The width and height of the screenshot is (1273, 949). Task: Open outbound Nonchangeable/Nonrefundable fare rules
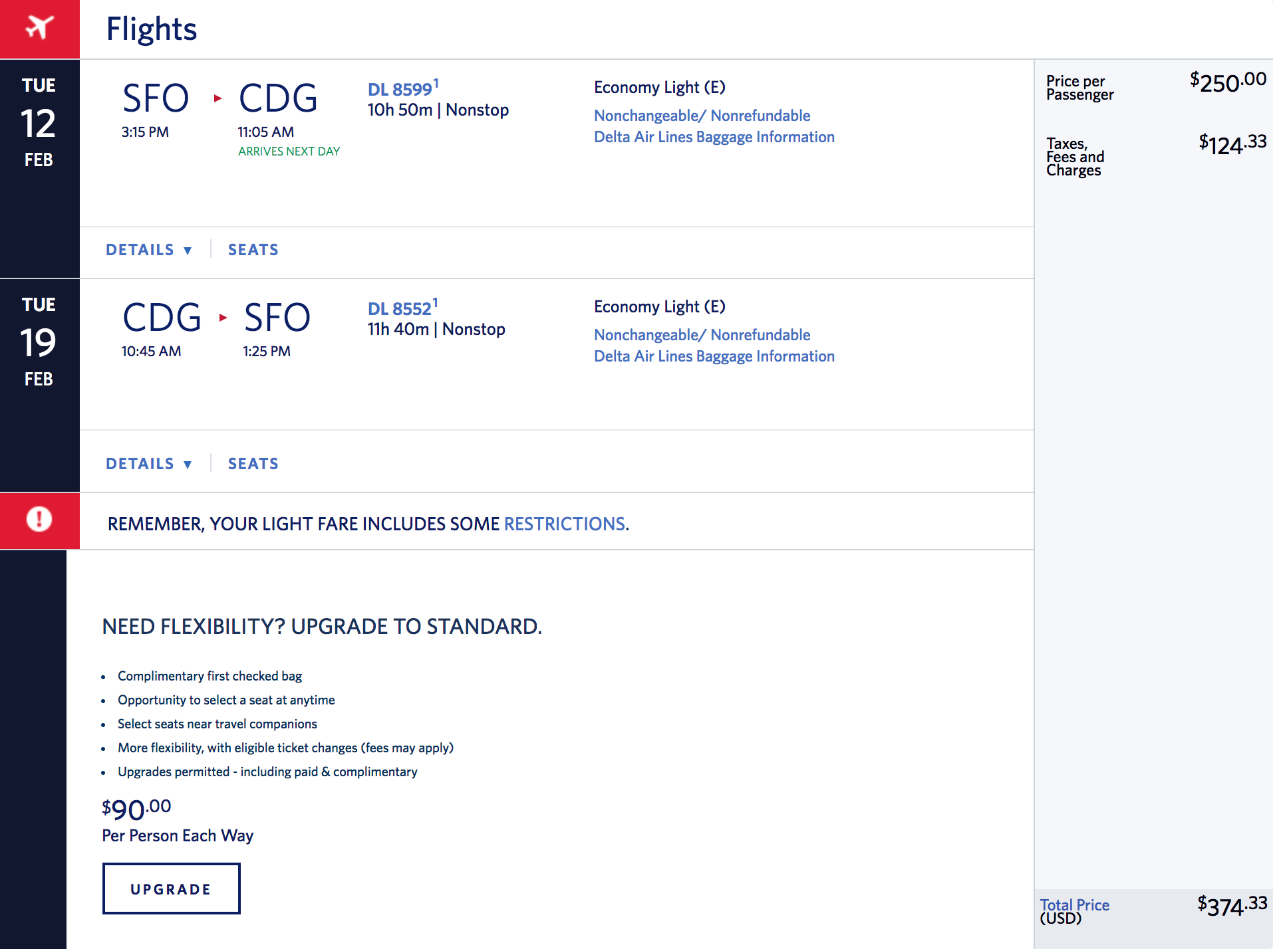coord(702,116)
